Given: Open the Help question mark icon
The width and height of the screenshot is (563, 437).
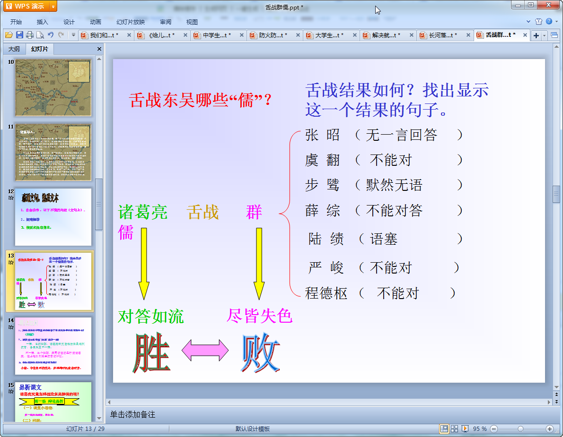Looking at the screenshot, I should tap(549, 22).
